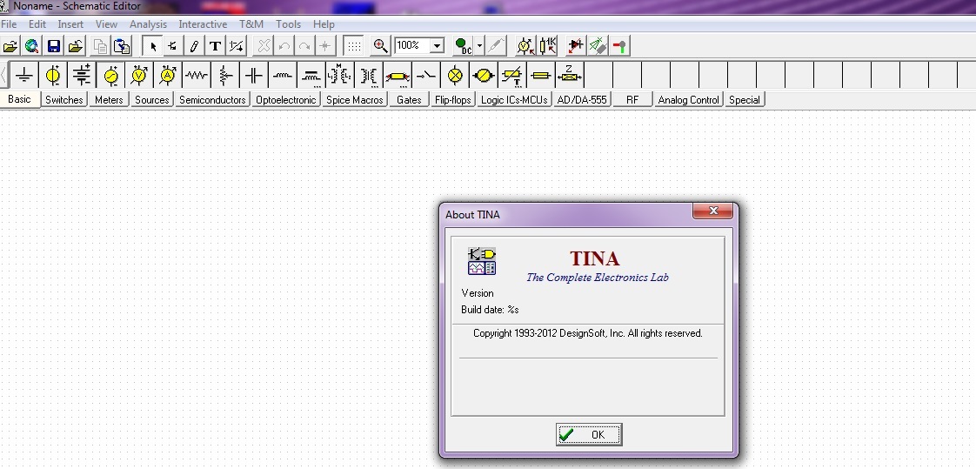Switch to the Spice Macros tab
Viewport: 976px width, 469px height.
tap(355, 100)
